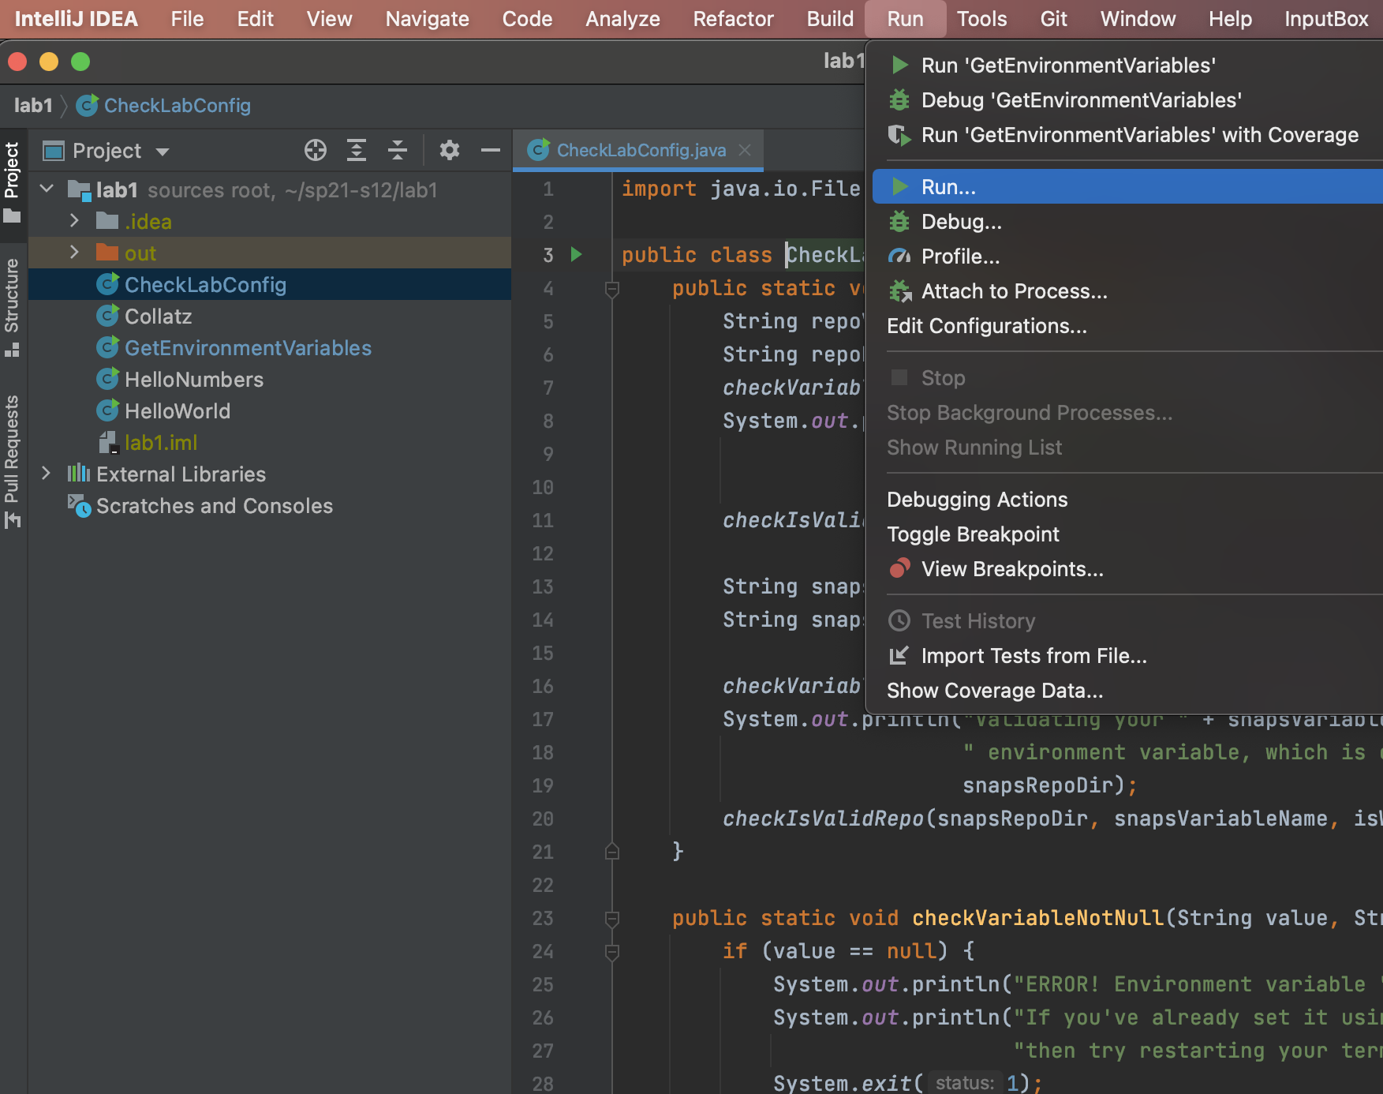The width and height of the screenshot is (1383, 1094).
Task: Toggle the Pull Requests side panel
Action: pyautogui.click(x=13, y=461)
